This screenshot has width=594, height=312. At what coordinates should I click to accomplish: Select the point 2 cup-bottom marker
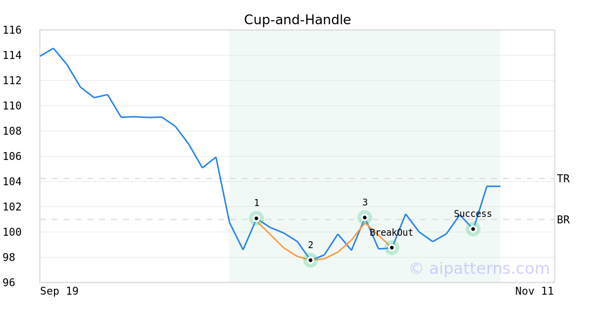(x=310, y=260)
